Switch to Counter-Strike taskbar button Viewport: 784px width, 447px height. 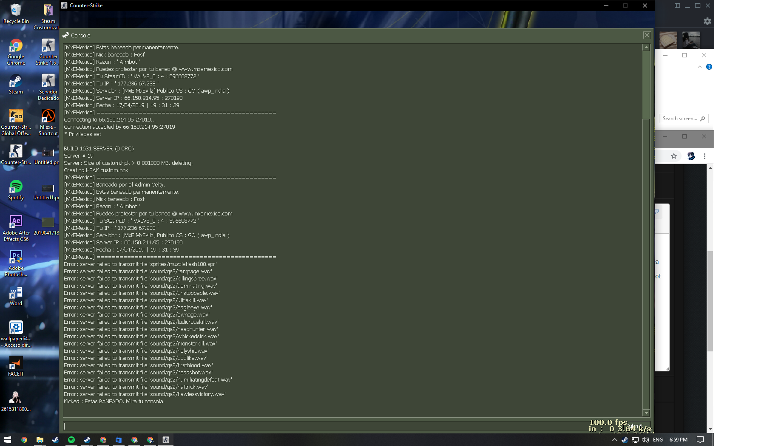point(166,440)
